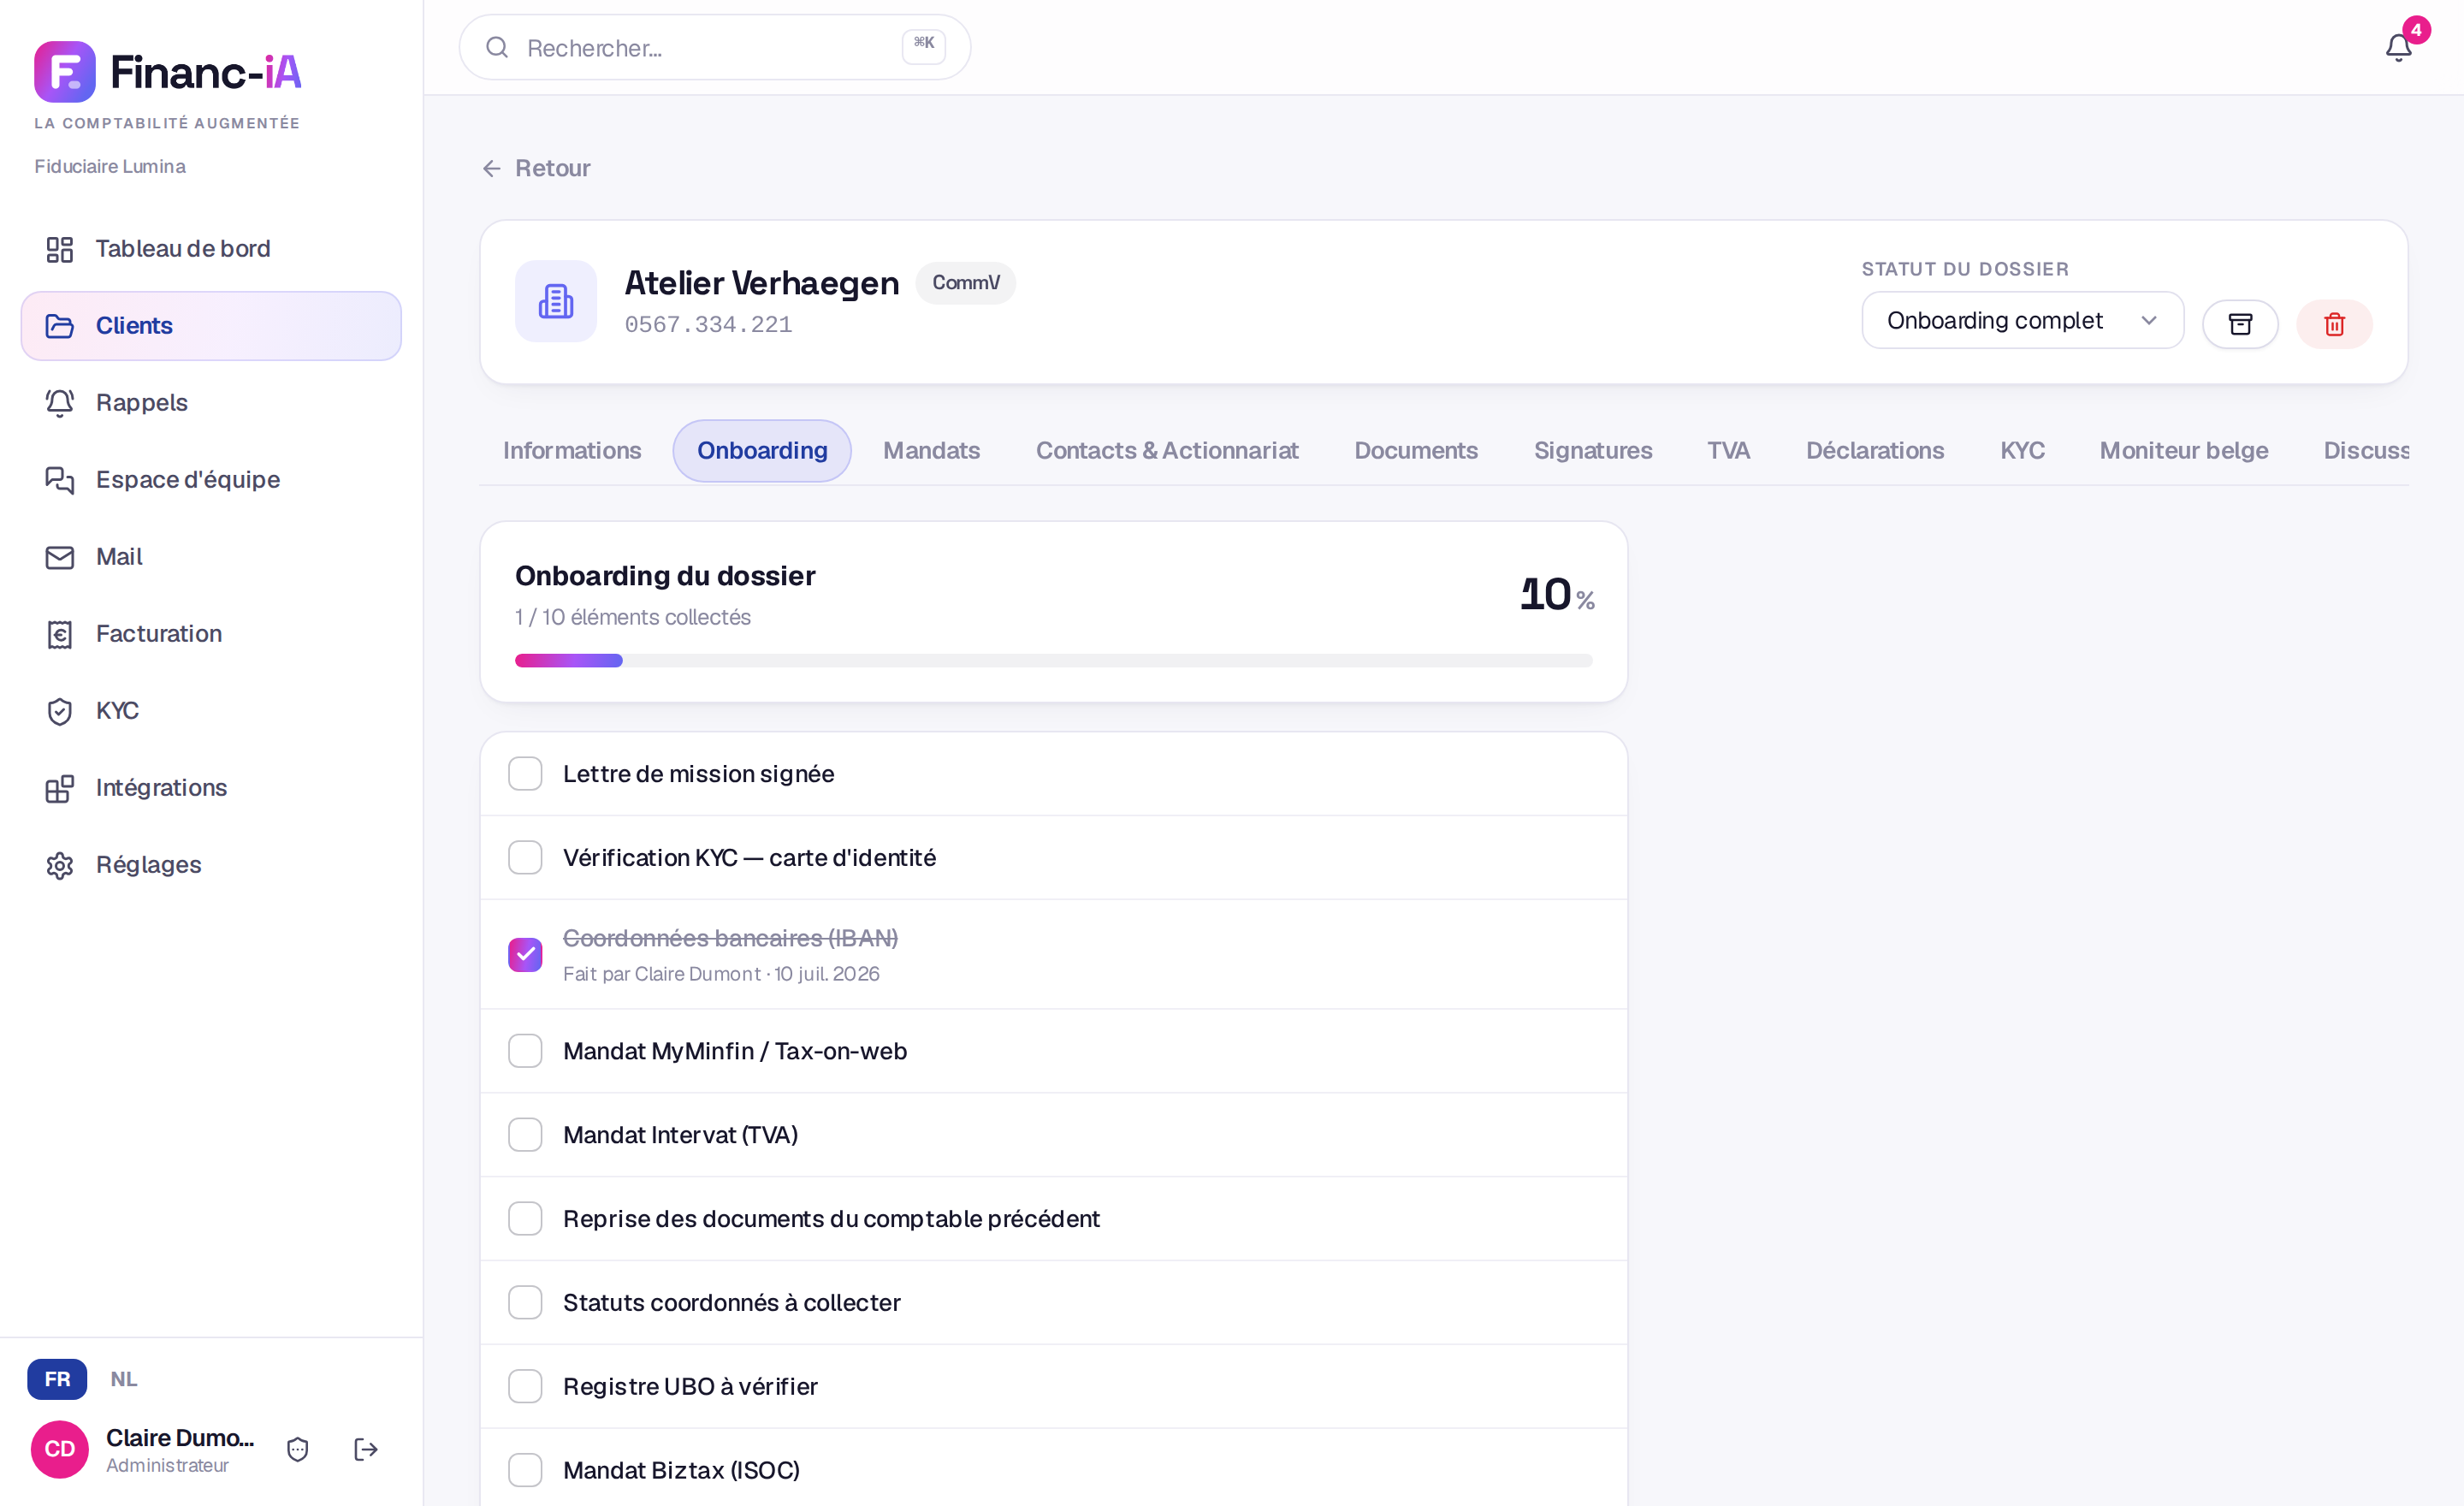Open Contacts & Actionnariat tab
This screenshot has width=2464, height=1506.
1167,451
